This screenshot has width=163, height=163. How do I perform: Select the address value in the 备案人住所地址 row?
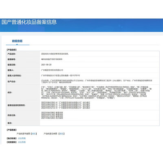(60, 75)
